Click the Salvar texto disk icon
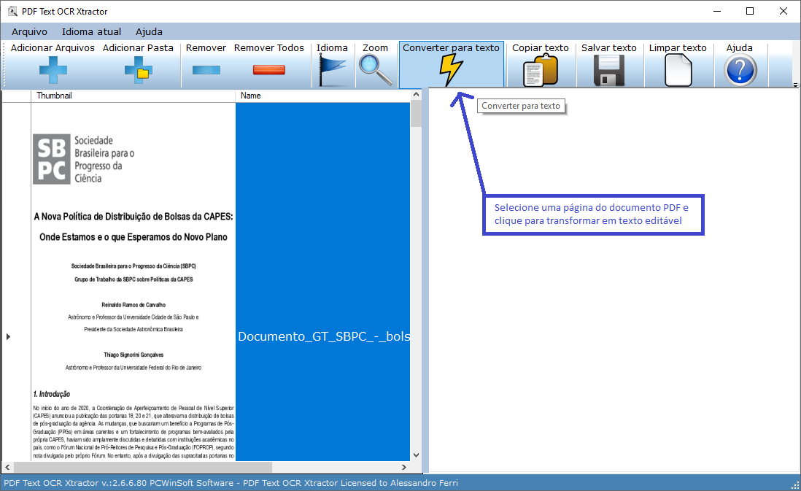Image resolution: width=801 pixels, height=491 pixels. pyautogui.click(x=610, y=69)
